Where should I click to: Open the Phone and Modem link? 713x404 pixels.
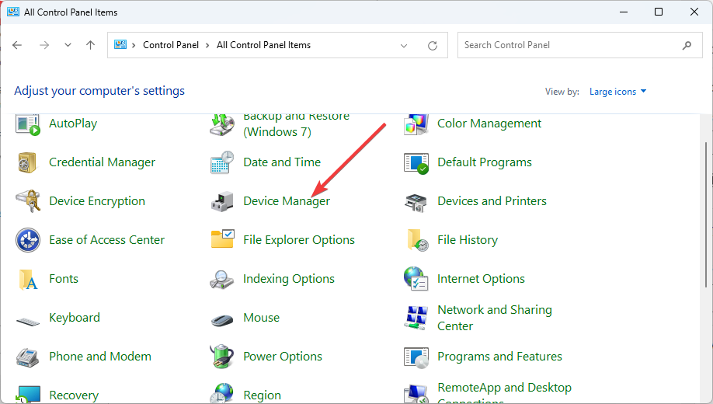point(100,357)
